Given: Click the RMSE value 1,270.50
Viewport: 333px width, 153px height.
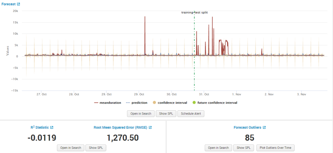Looking at the screenshot, I should (x=123, y=138).
